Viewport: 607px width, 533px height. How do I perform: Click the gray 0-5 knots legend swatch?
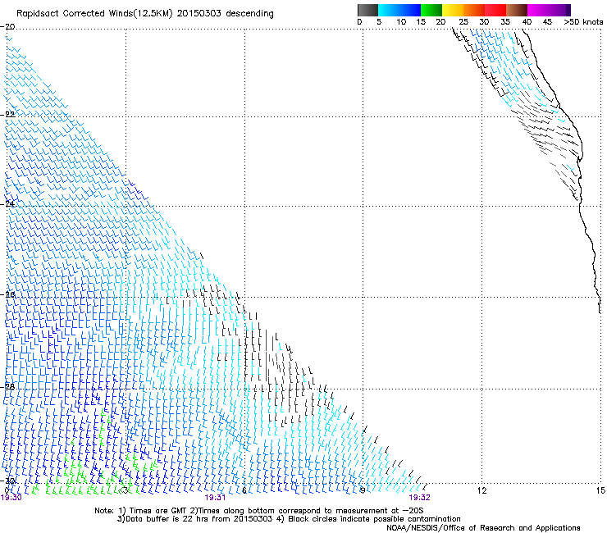click(x=367, y=10)
